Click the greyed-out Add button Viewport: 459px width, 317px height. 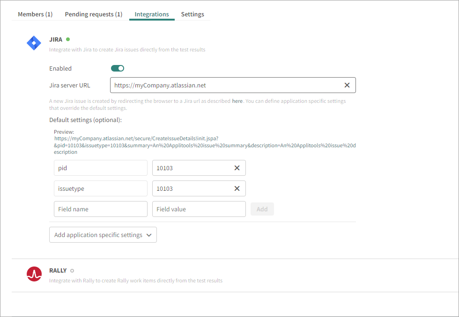point(262,209)
